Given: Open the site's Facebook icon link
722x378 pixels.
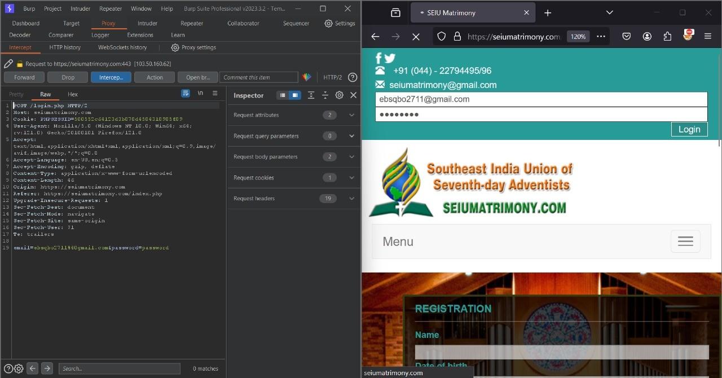Looking at the screenshot, I should (x=379, y=58).
